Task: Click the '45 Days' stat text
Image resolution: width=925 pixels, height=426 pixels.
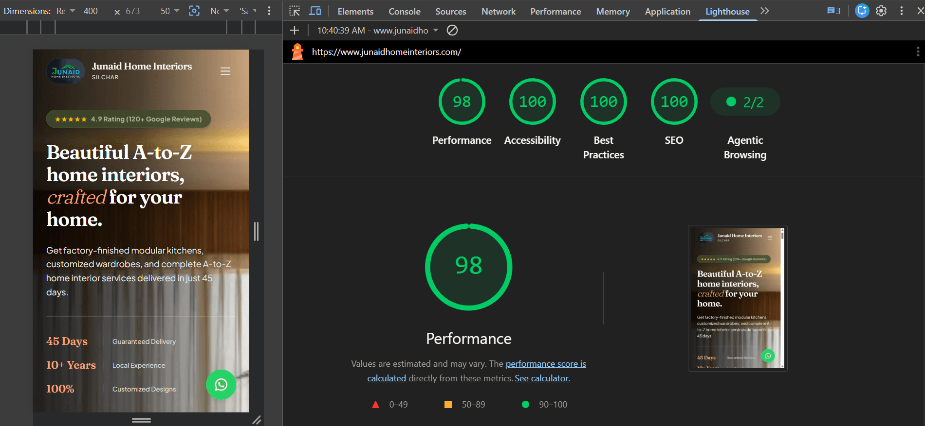Action: click(67, 341)
